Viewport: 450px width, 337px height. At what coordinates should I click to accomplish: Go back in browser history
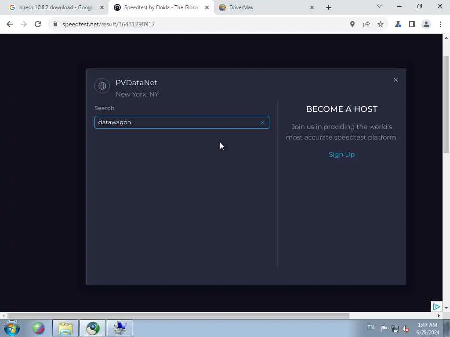10,25
